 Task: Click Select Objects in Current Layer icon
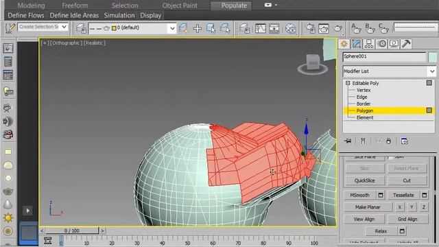[211, 28]
